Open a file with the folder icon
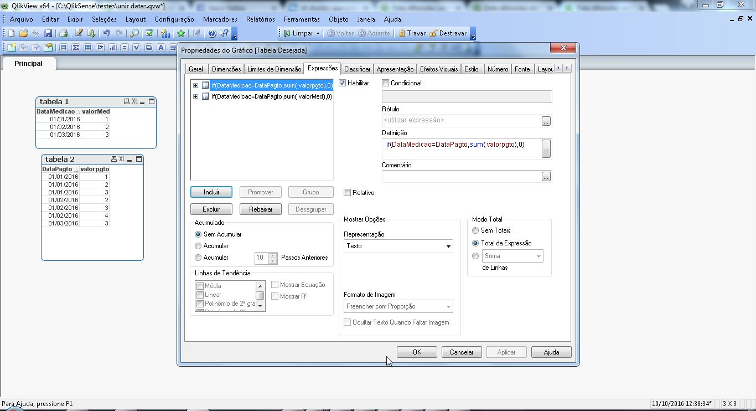Image resolution: width=756 pixels, height=411 pixels. [23, 33]
